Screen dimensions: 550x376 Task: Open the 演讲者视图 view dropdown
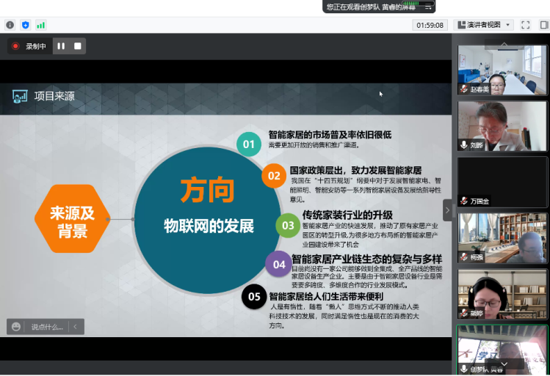click(x=482, y=25)
